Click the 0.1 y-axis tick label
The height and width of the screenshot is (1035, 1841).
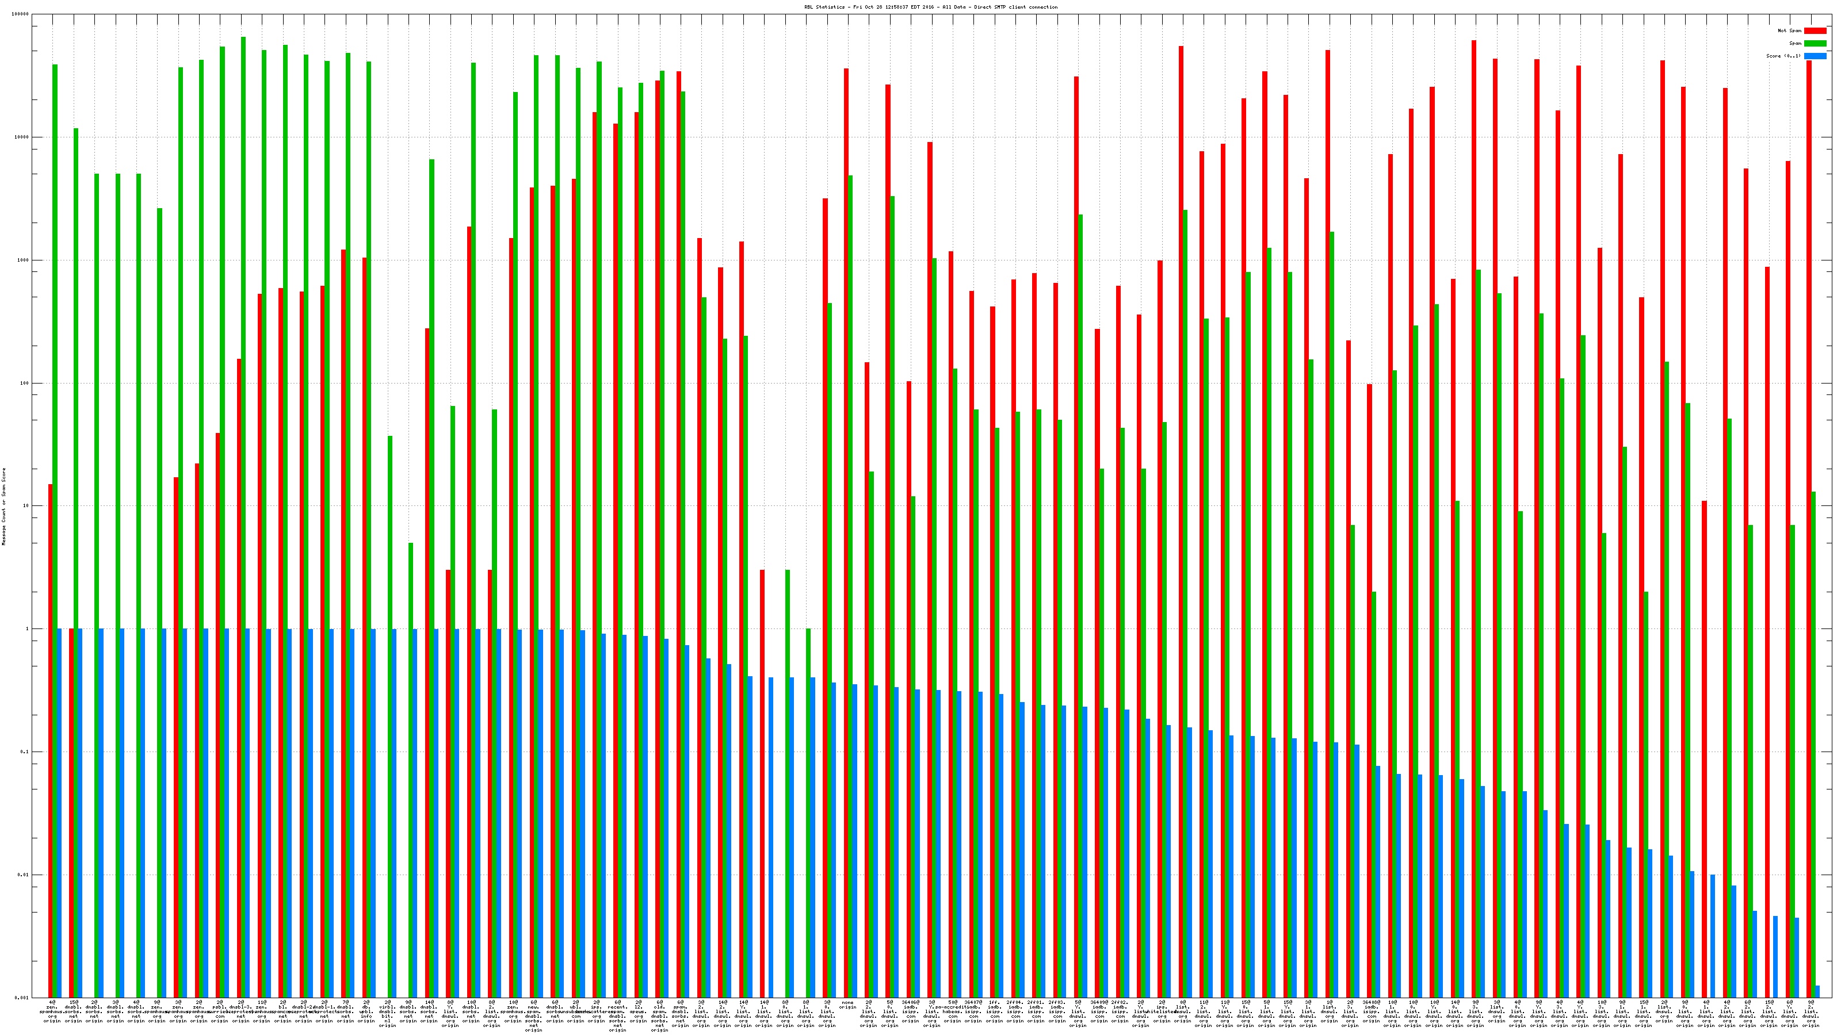pyautogui.click(x=25, y=752)
